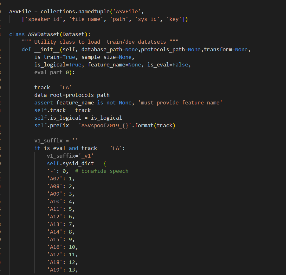Click the 'ASVspoof2019_{}' string

pyautogui.click(x=105, y=125)
